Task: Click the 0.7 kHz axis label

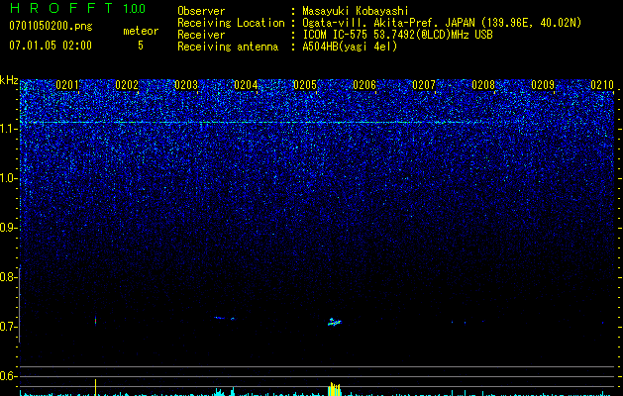Action: tap(8, 327)
